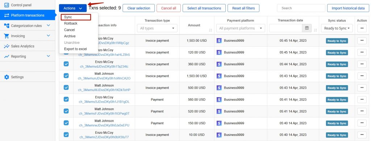371x141 pixels.
Task: Uncheck the Matt Johnson 1,503.00 USD transaction
Action: [x=66, y=75]
